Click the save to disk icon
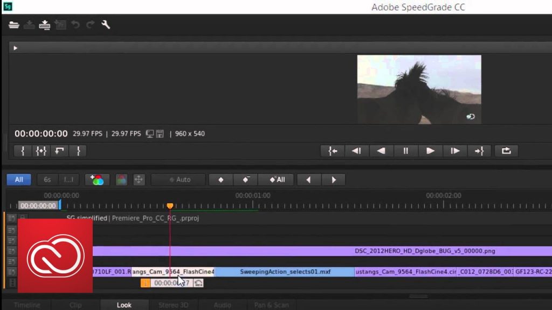The width and height of the screenshot is (552, 310). (x=45, y=25)
